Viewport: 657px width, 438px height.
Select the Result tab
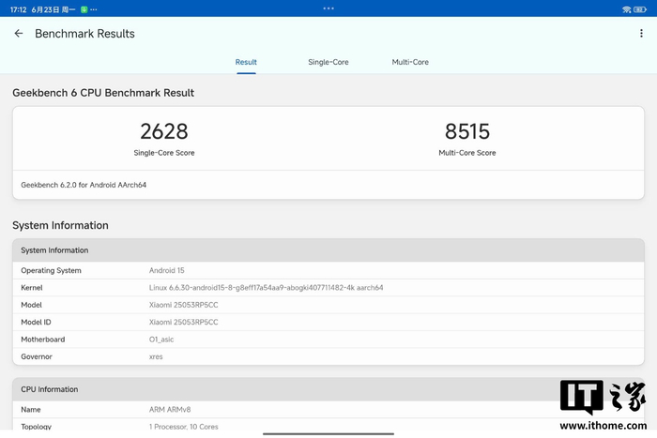(x=246, y=62)
